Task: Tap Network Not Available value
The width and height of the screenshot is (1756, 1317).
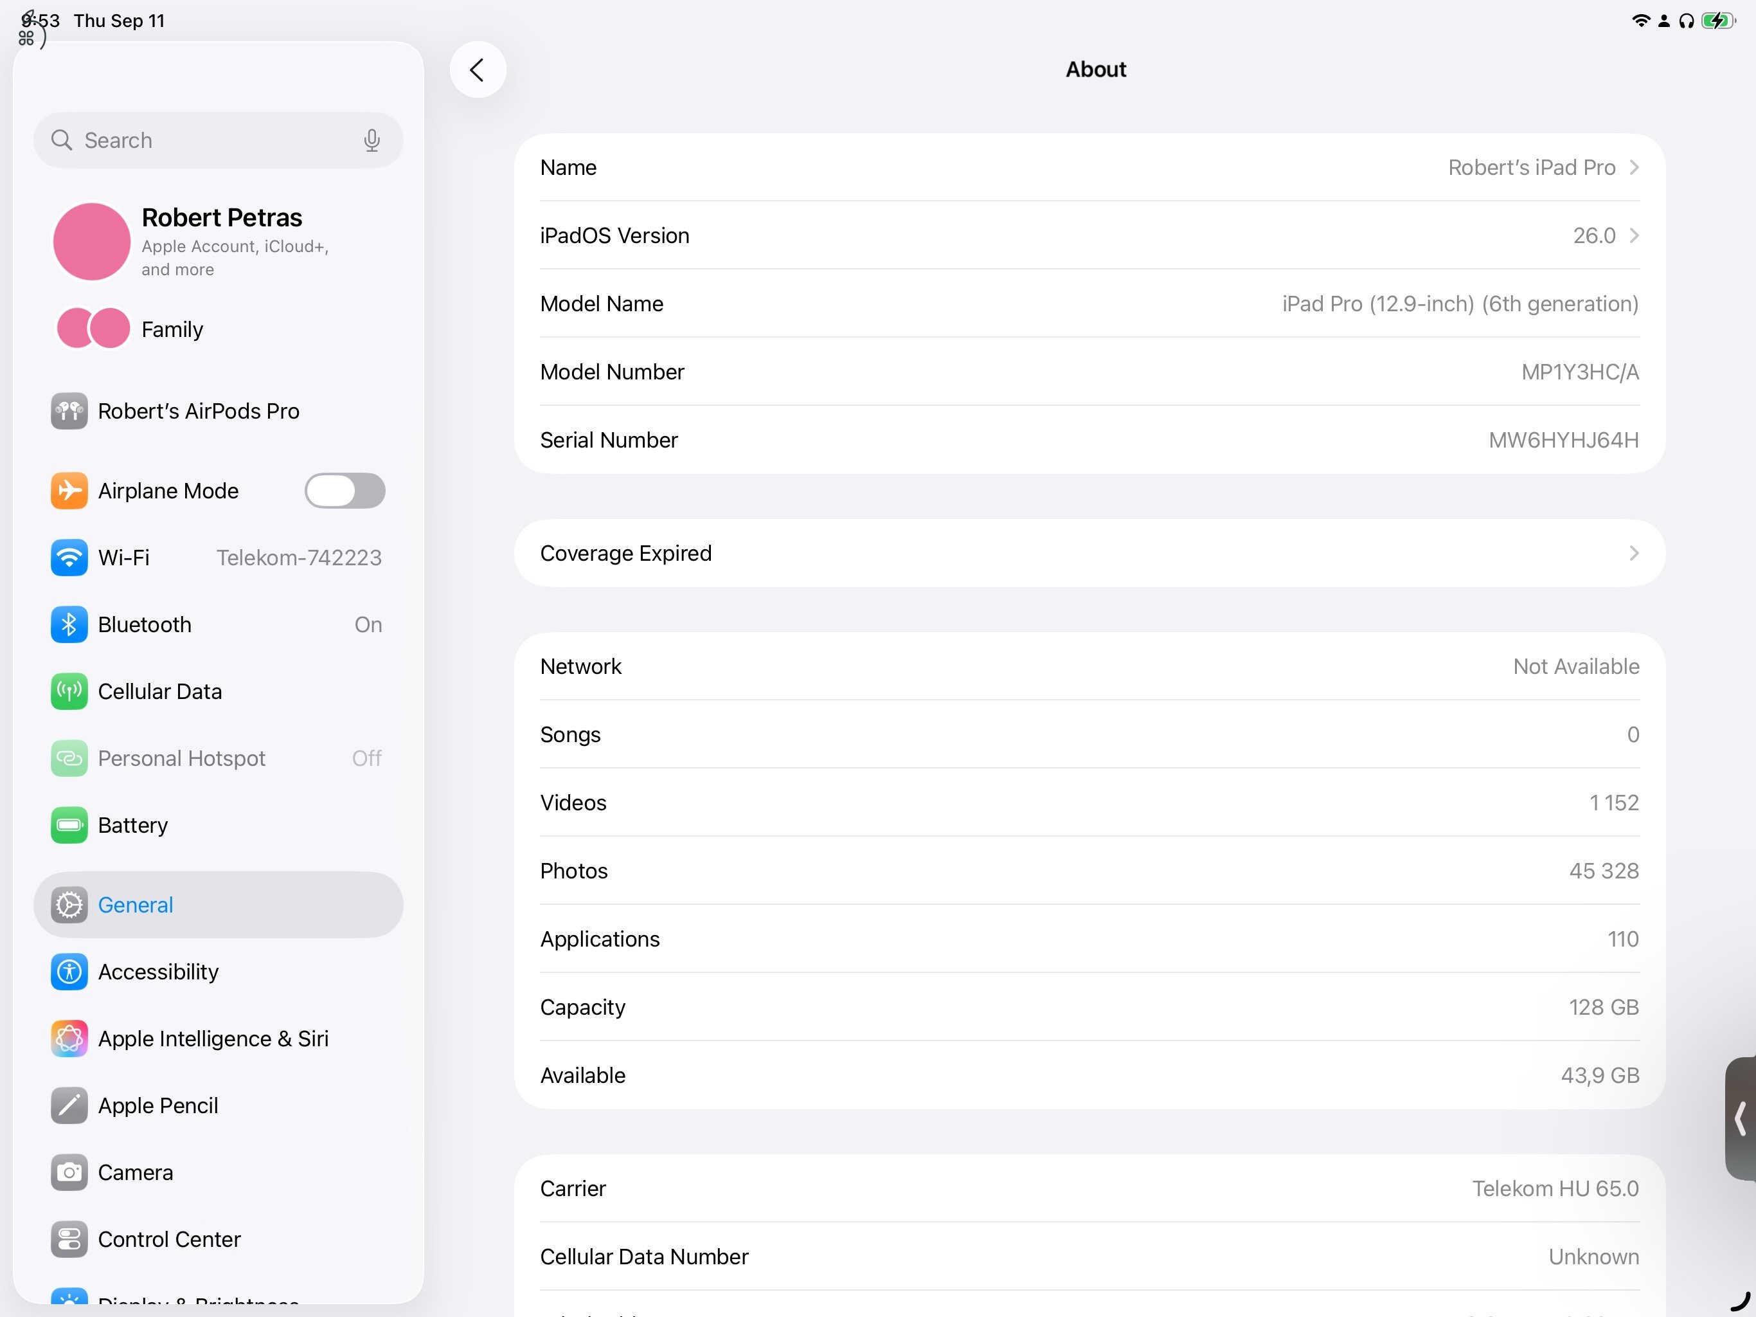Action: point(1576,666)
